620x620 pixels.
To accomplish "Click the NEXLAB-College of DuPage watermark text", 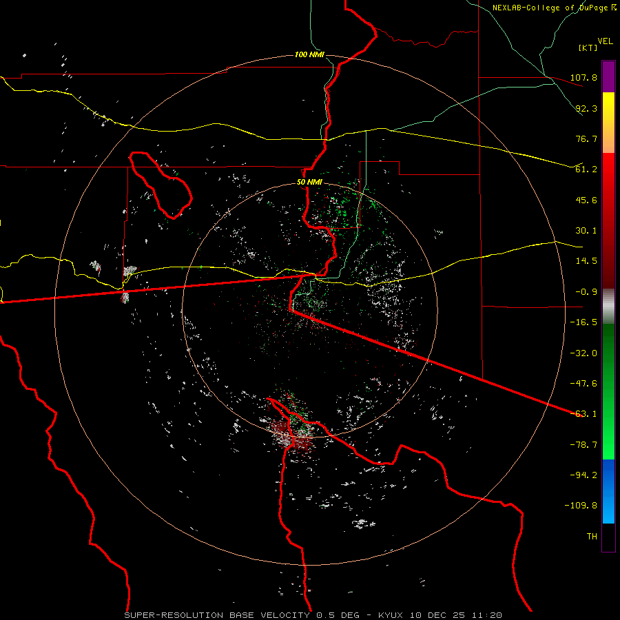I will point(554,8).
